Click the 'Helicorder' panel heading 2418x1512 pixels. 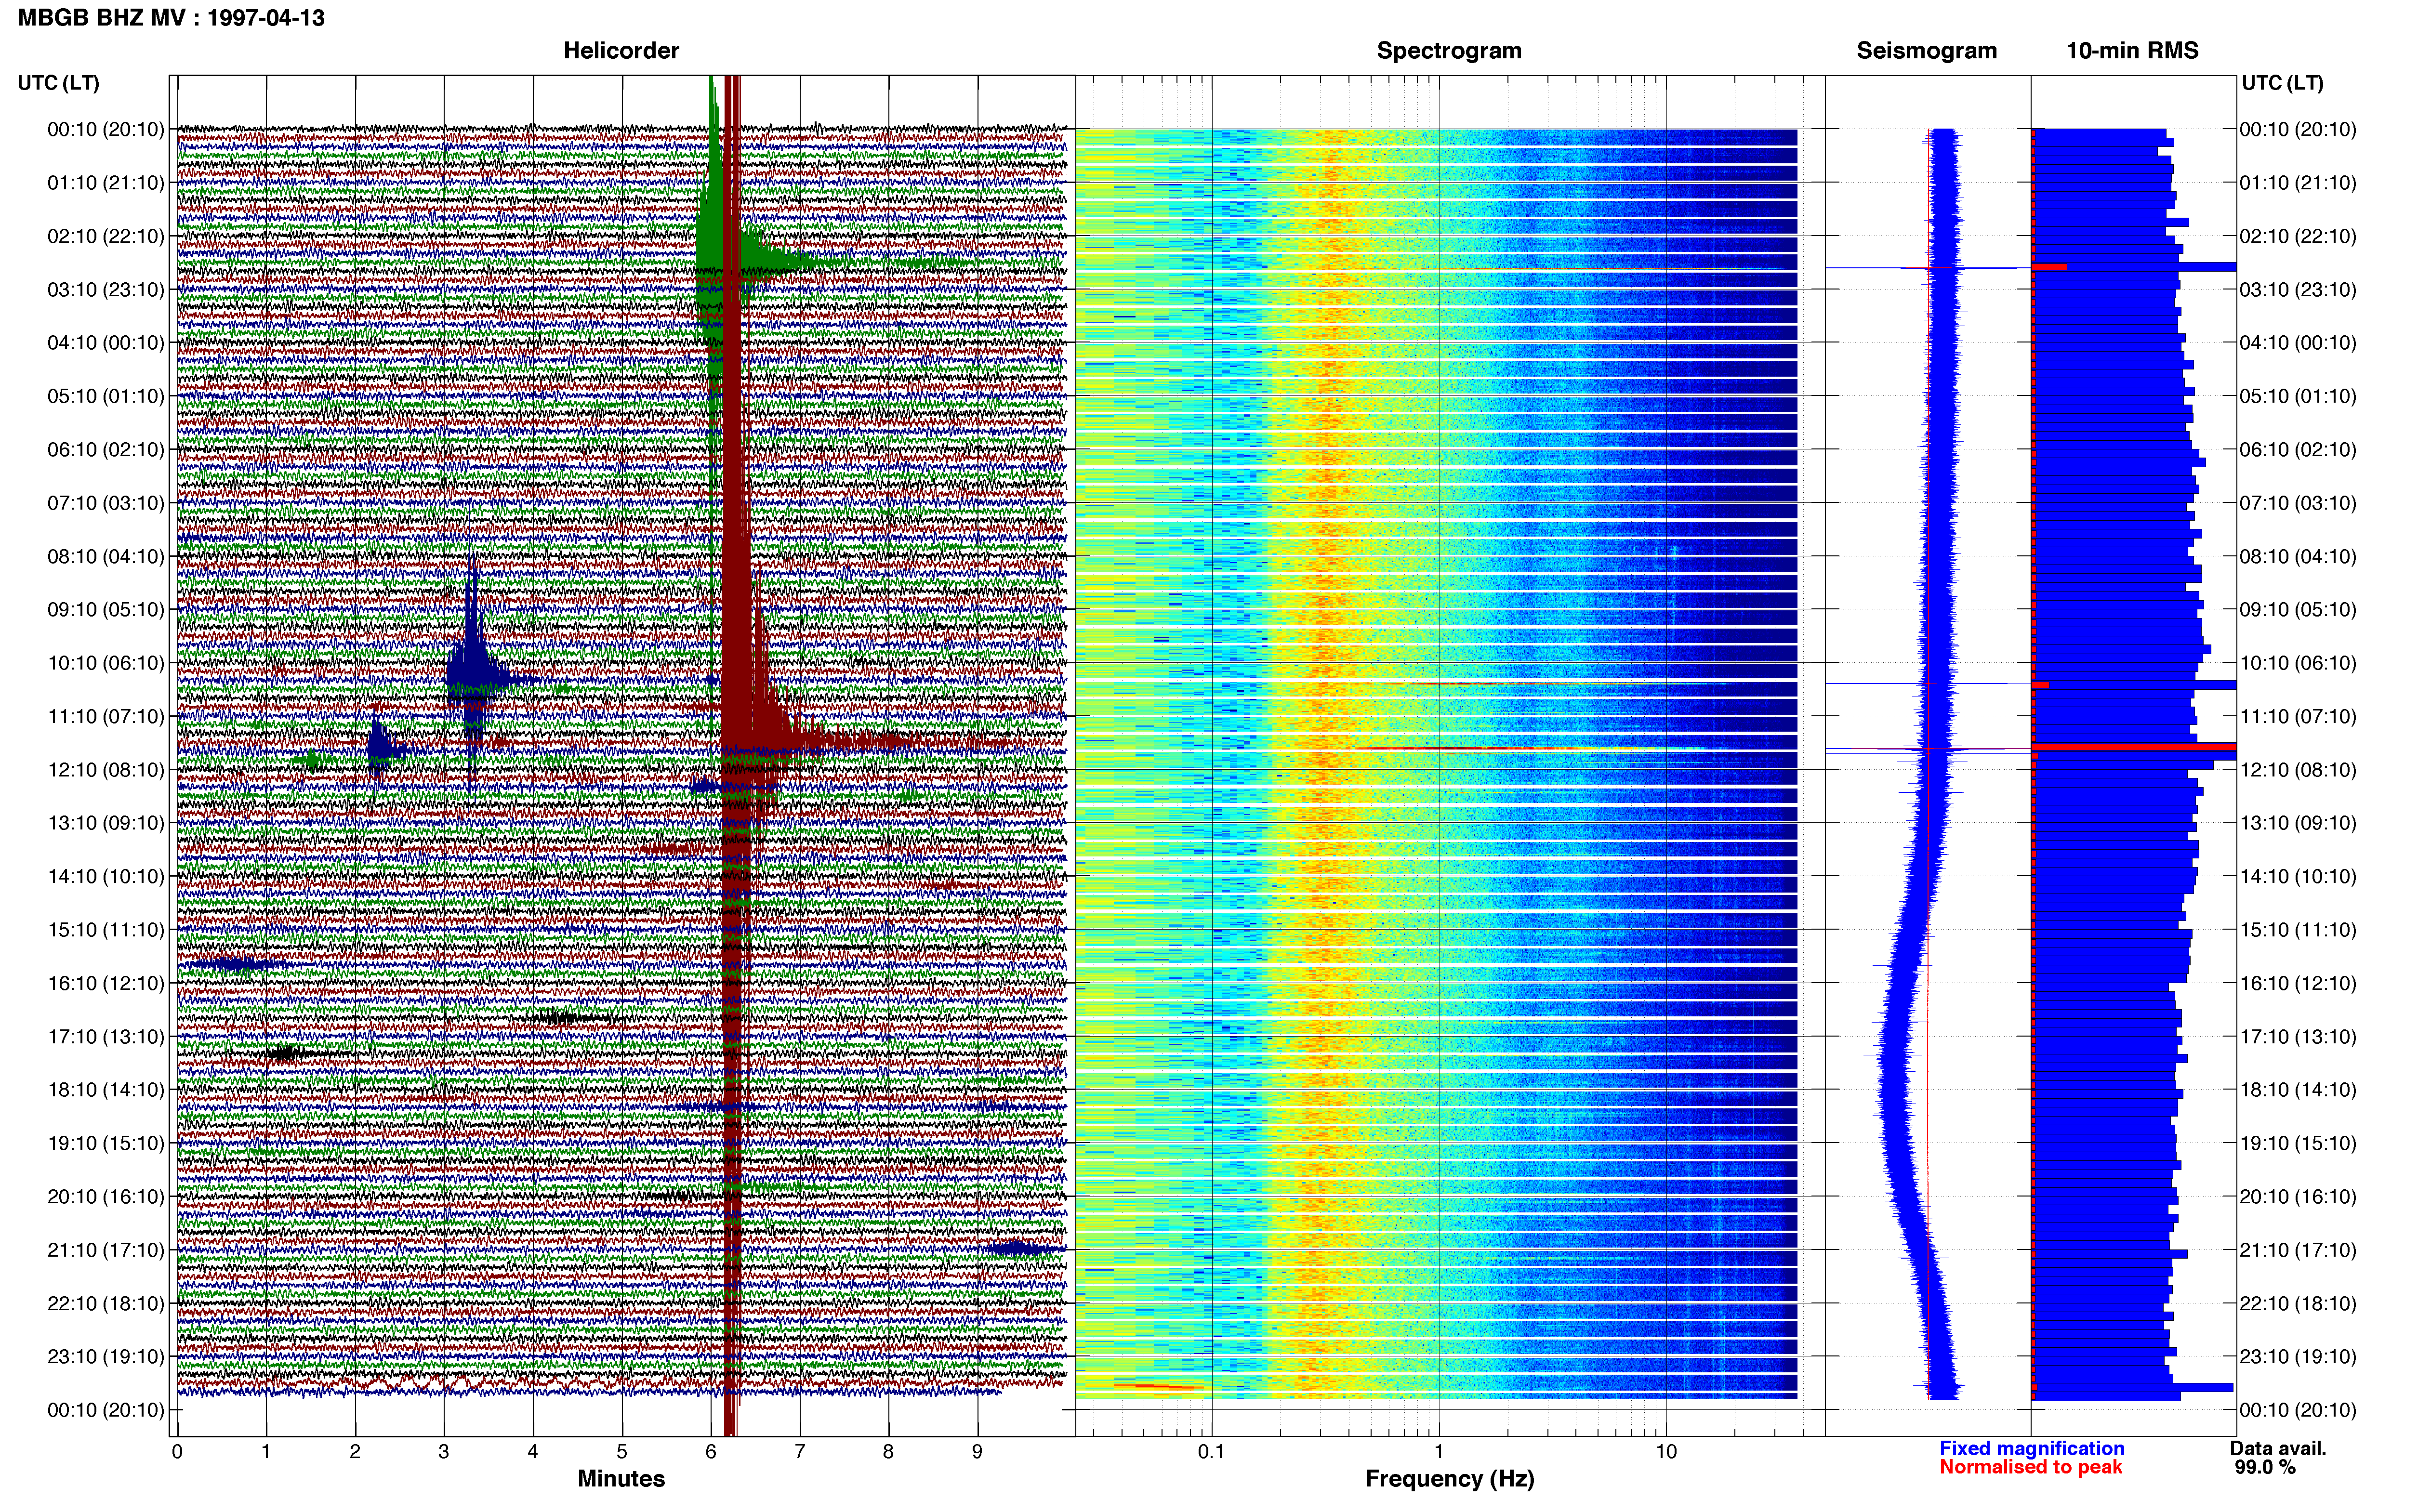tap(621, 51)
